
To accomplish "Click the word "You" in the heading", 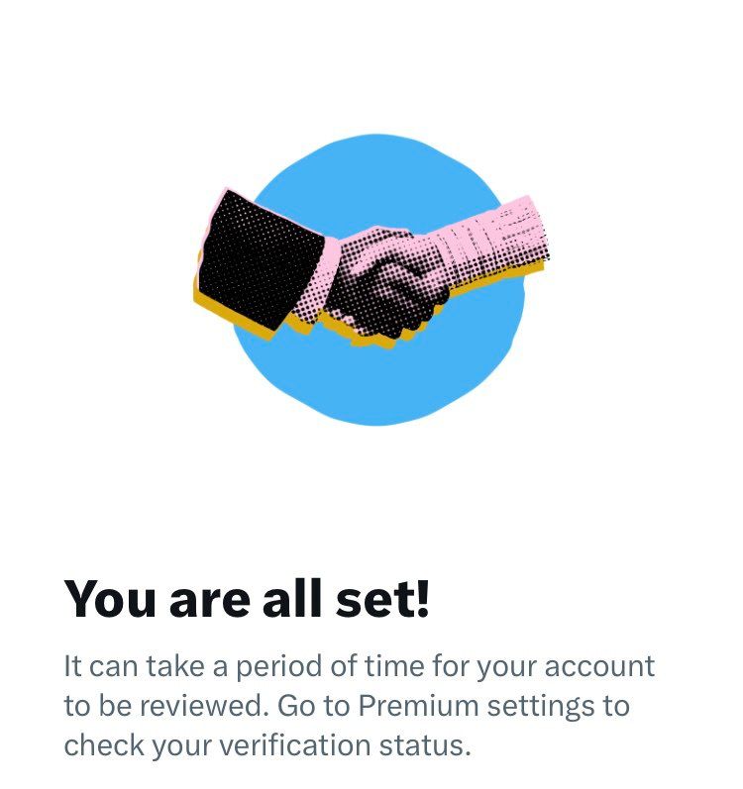I will 107,598.
